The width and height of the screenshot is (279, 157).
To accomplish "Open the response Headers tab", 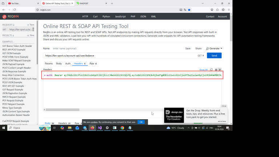I will (64, 123).
